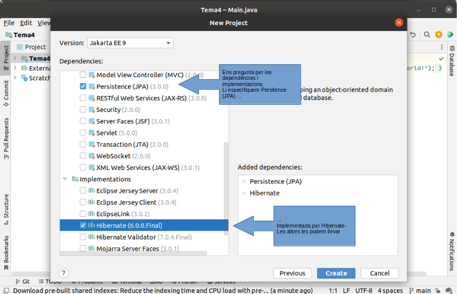Click the Hibernate library icon in list

[92, 225]
